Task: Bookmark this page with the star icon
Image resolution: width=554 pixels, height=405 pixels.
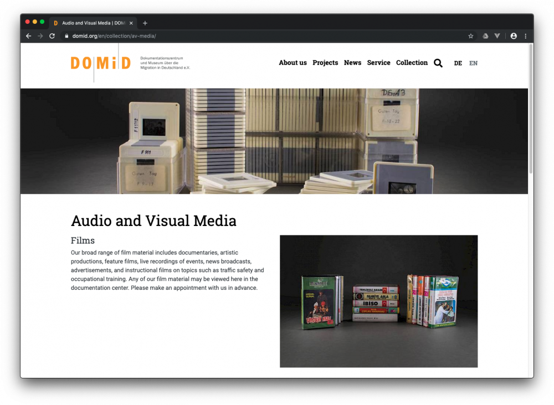Action: [471, 36]
